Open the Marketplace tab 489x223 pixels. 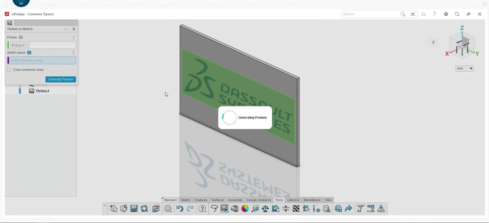(x=312, y=200)
